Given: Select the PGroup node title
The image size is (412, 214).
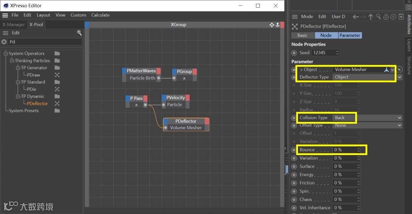Looking at the screenshot, I should tap(185, 72).
